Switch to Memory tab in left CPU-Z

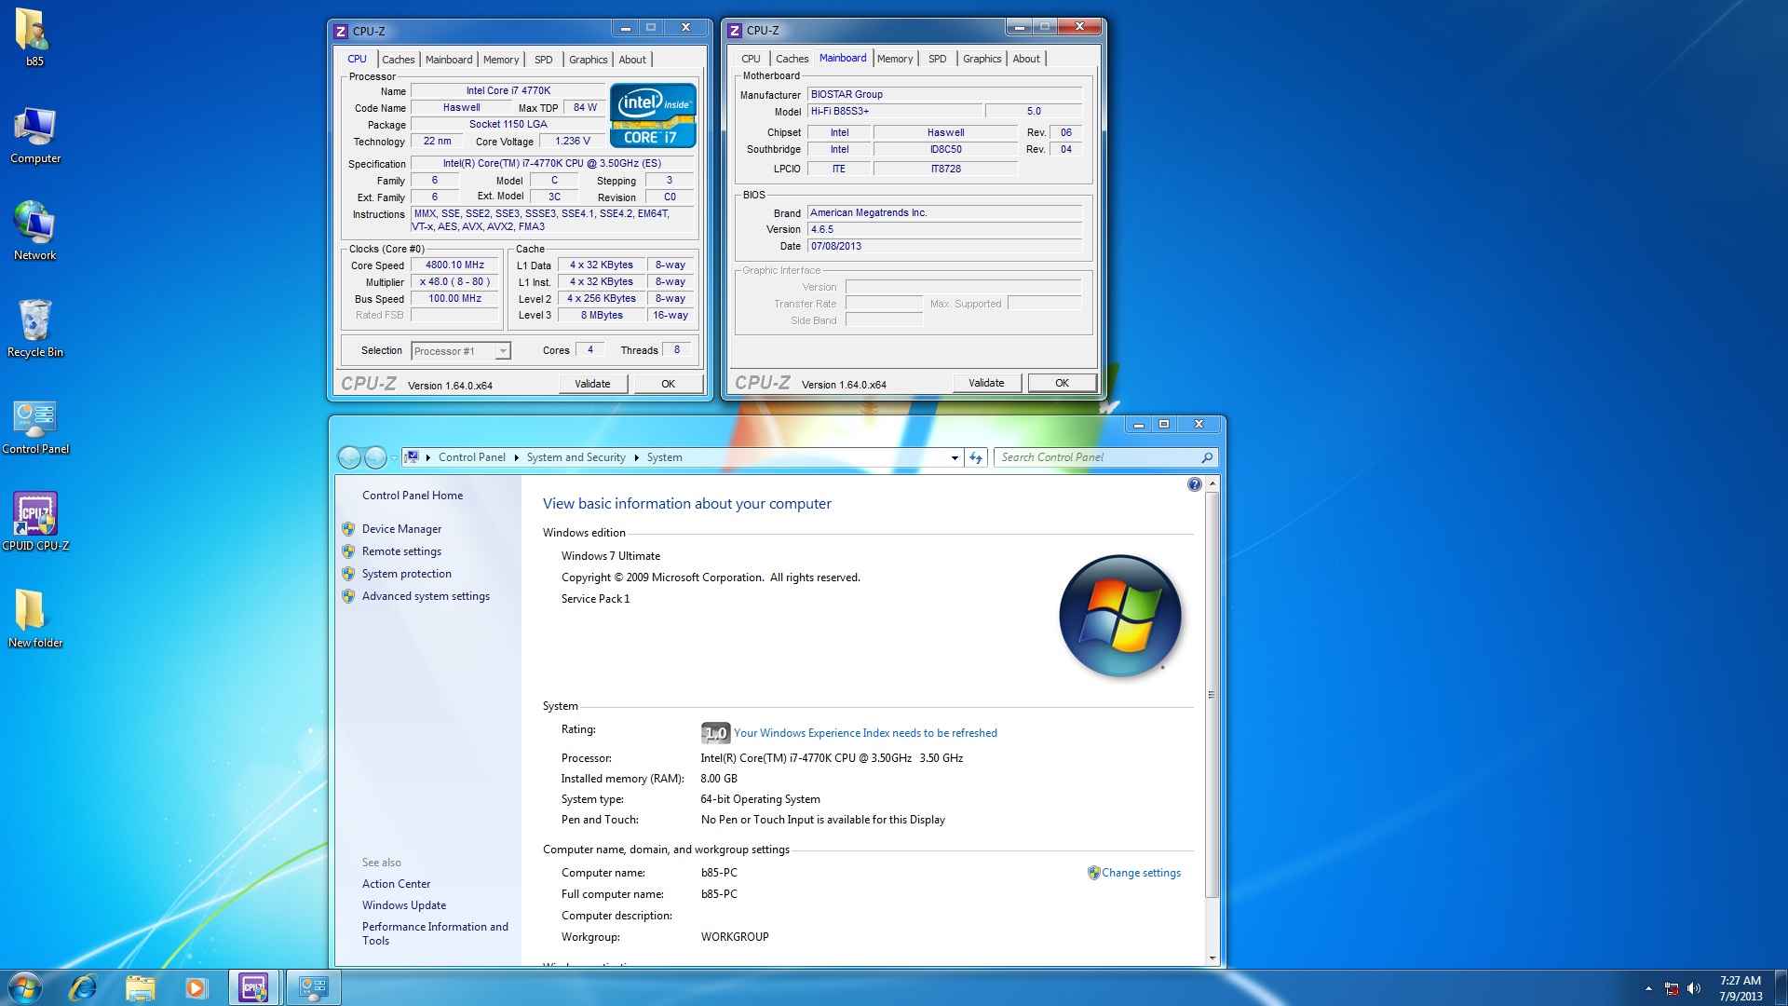point(500,60)
